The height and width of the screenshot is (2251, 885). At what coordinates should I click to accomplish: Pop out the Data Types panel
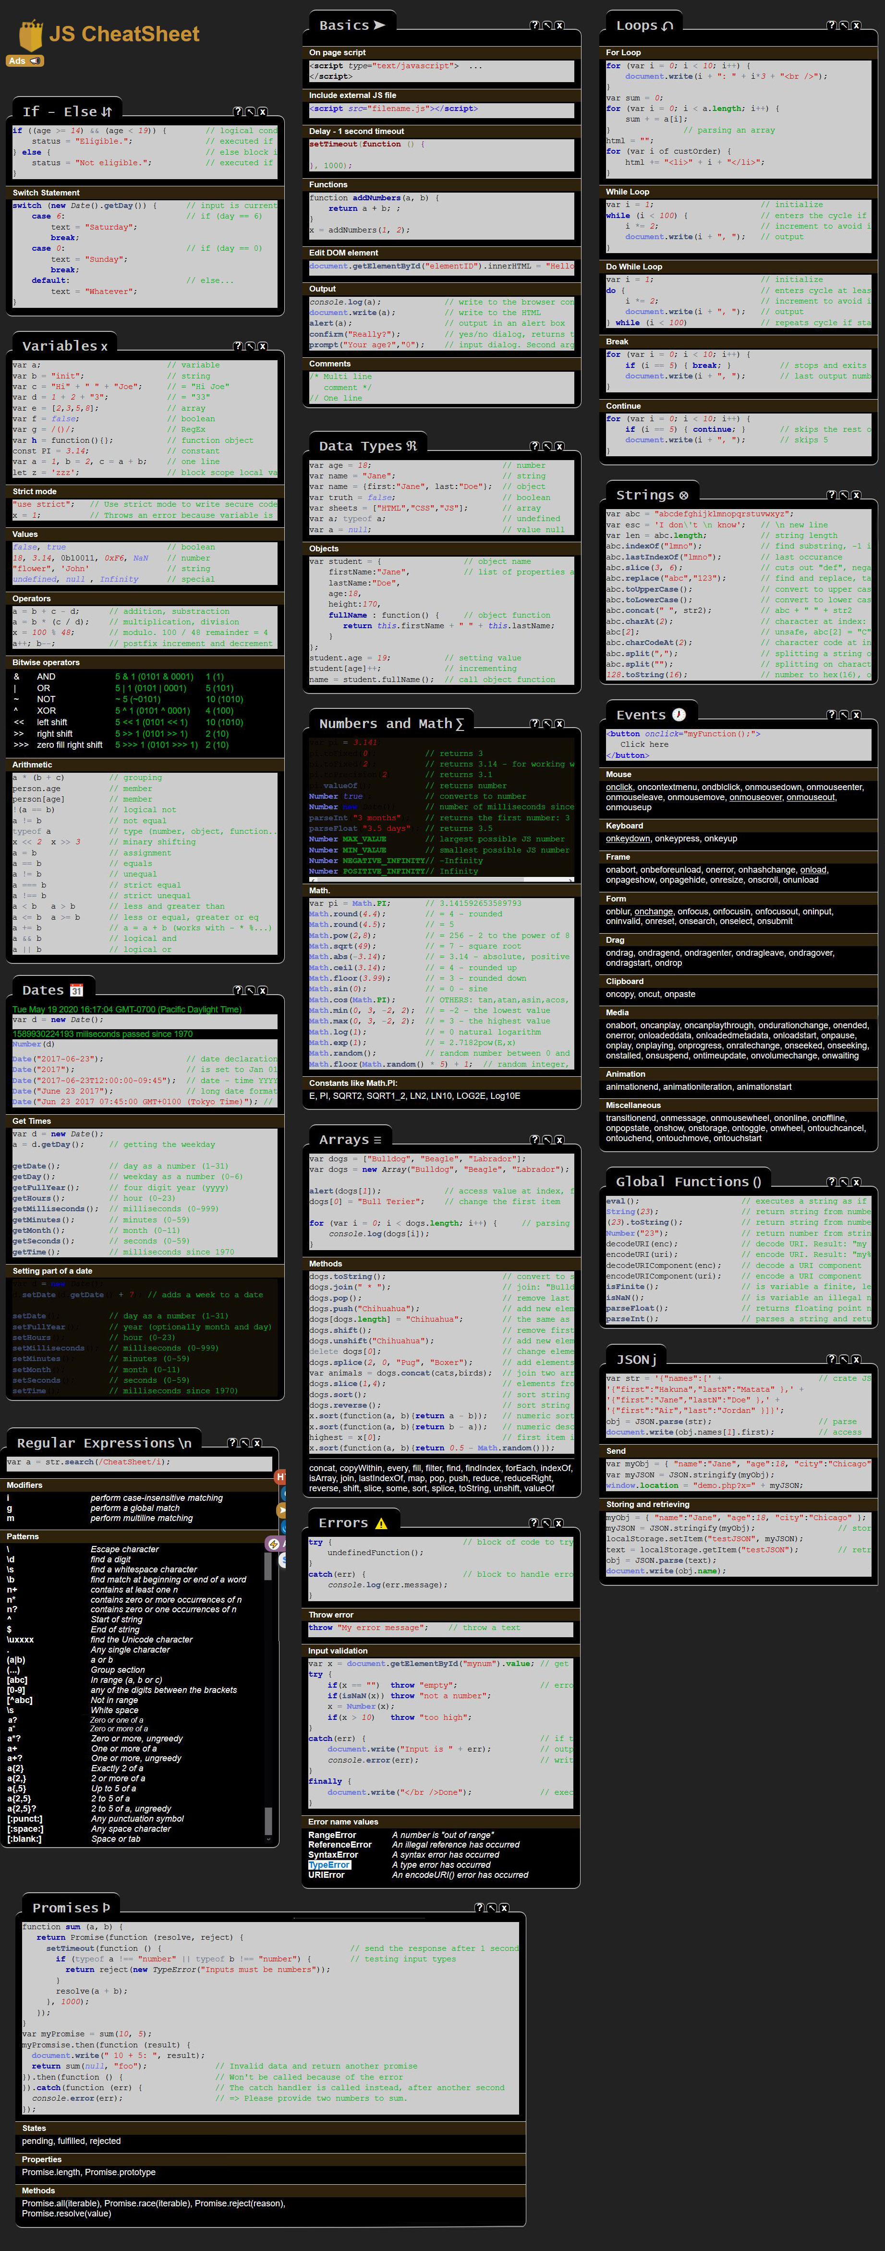tap(547, 447)
